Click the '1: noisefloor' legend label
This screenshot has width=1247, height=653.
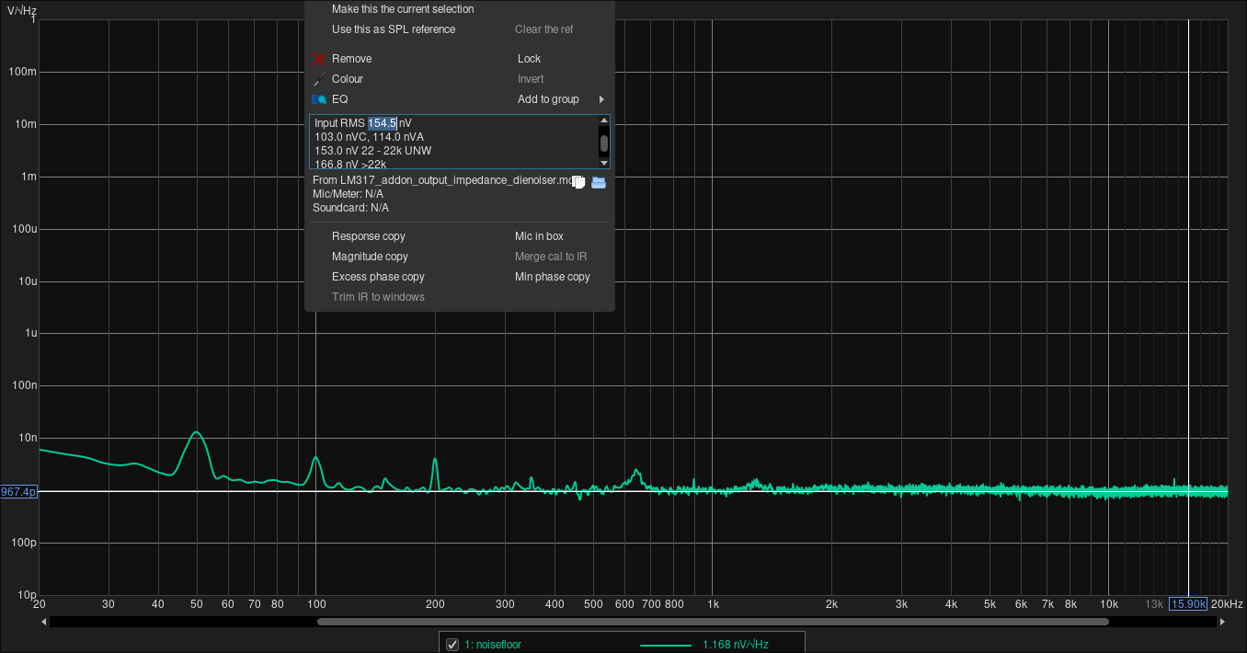[493, 645]
